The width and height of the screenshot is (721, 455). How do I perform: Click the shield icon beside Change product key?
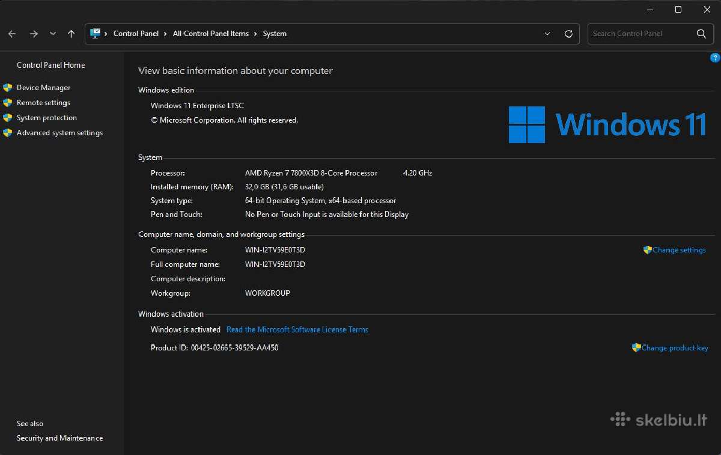[637, 347]
